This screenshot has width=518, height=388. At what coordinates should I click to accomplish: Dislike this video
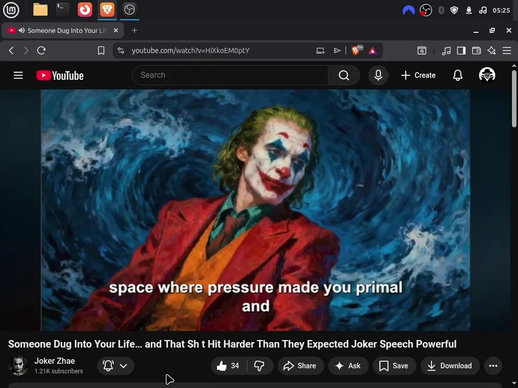[x=260, y=365]
